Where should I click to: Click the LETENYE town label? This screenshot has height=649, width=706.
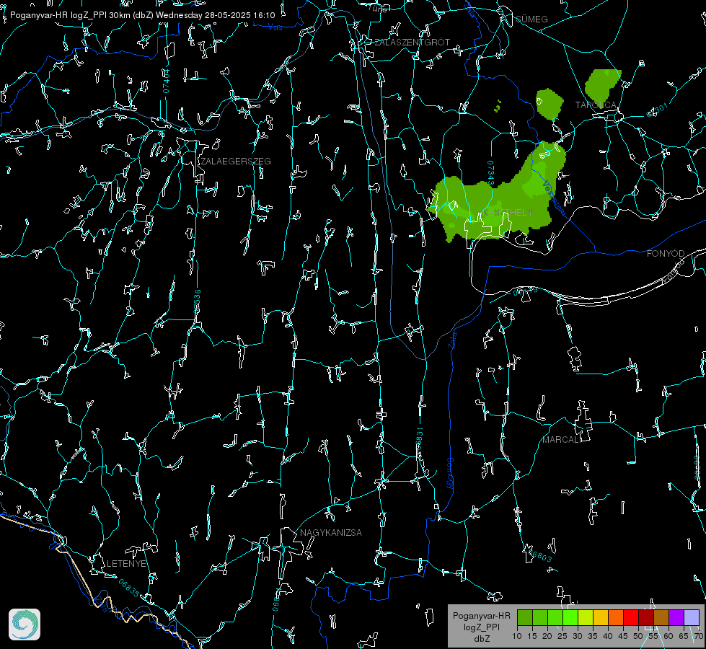(126, 564)
